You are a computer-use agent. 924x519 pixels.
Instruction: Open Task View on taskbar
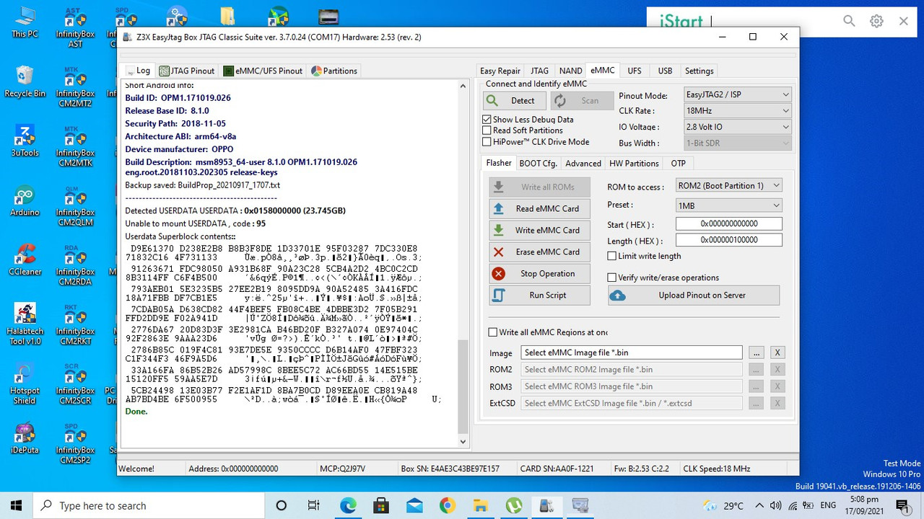pyautogui.click(x=314, y=505)
